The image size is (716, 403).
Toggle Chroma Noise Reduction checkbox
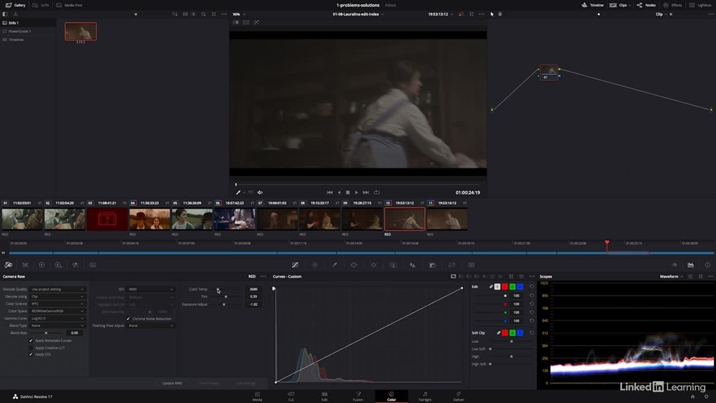click(128, 318)
